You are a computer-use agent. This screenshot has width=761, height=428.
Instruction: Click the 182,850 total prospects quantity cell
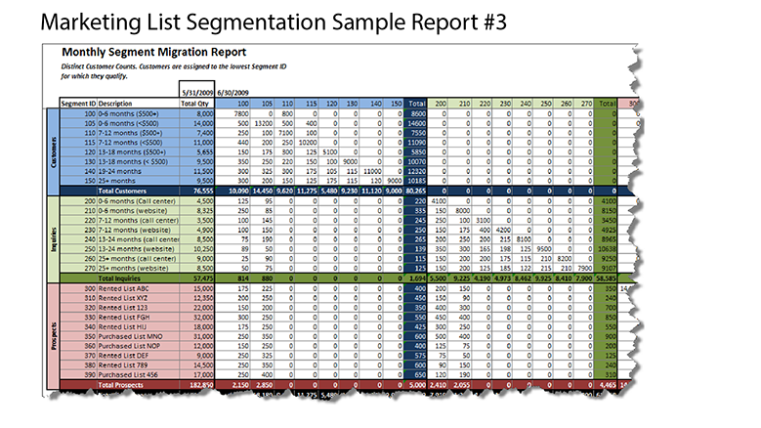198,385
